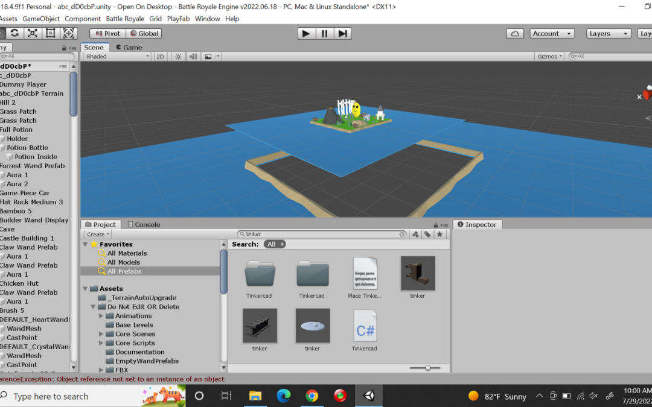652x407 pixels.
Task: Open the Help menu
Action: (232, 19)
